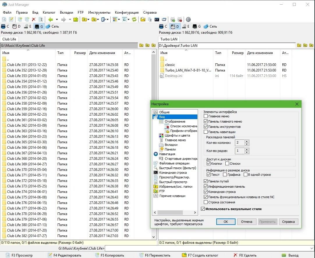The image size is (315, 258).
Task: Click the connect network drive icon
Action: click(173, 19)
